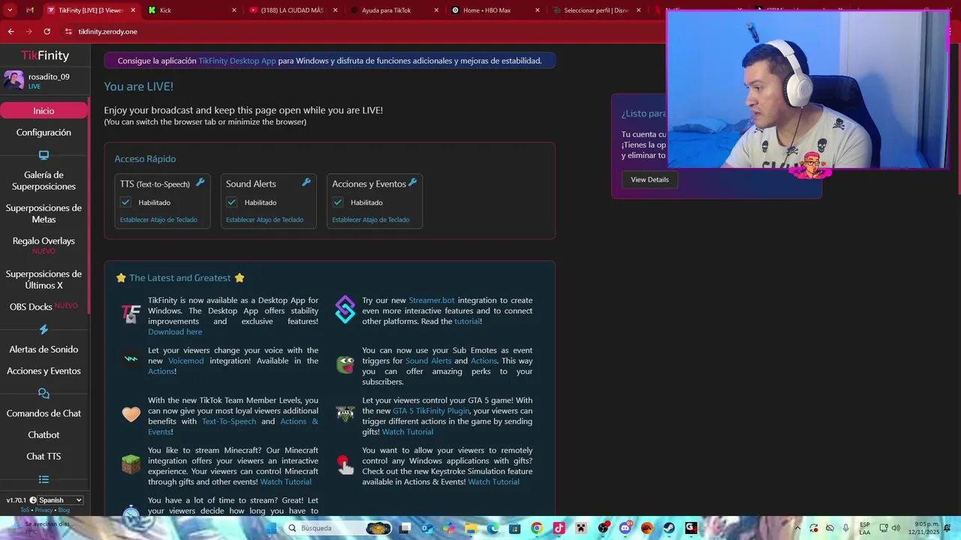Open Superposiciones de Últimos X
961x540 pixels.
point(44,280)
